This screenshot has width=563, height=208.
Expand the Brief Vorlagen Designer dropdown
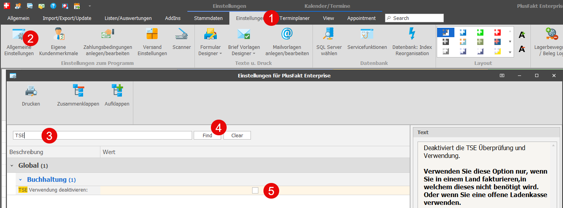[x=244, y=54]
